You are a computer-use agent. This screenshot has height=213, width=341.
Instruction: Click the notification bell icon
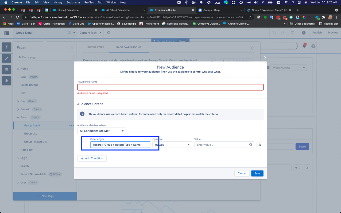tap(304, 46)
